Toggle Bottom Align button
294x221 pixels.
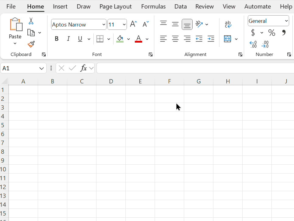[187, 24]
